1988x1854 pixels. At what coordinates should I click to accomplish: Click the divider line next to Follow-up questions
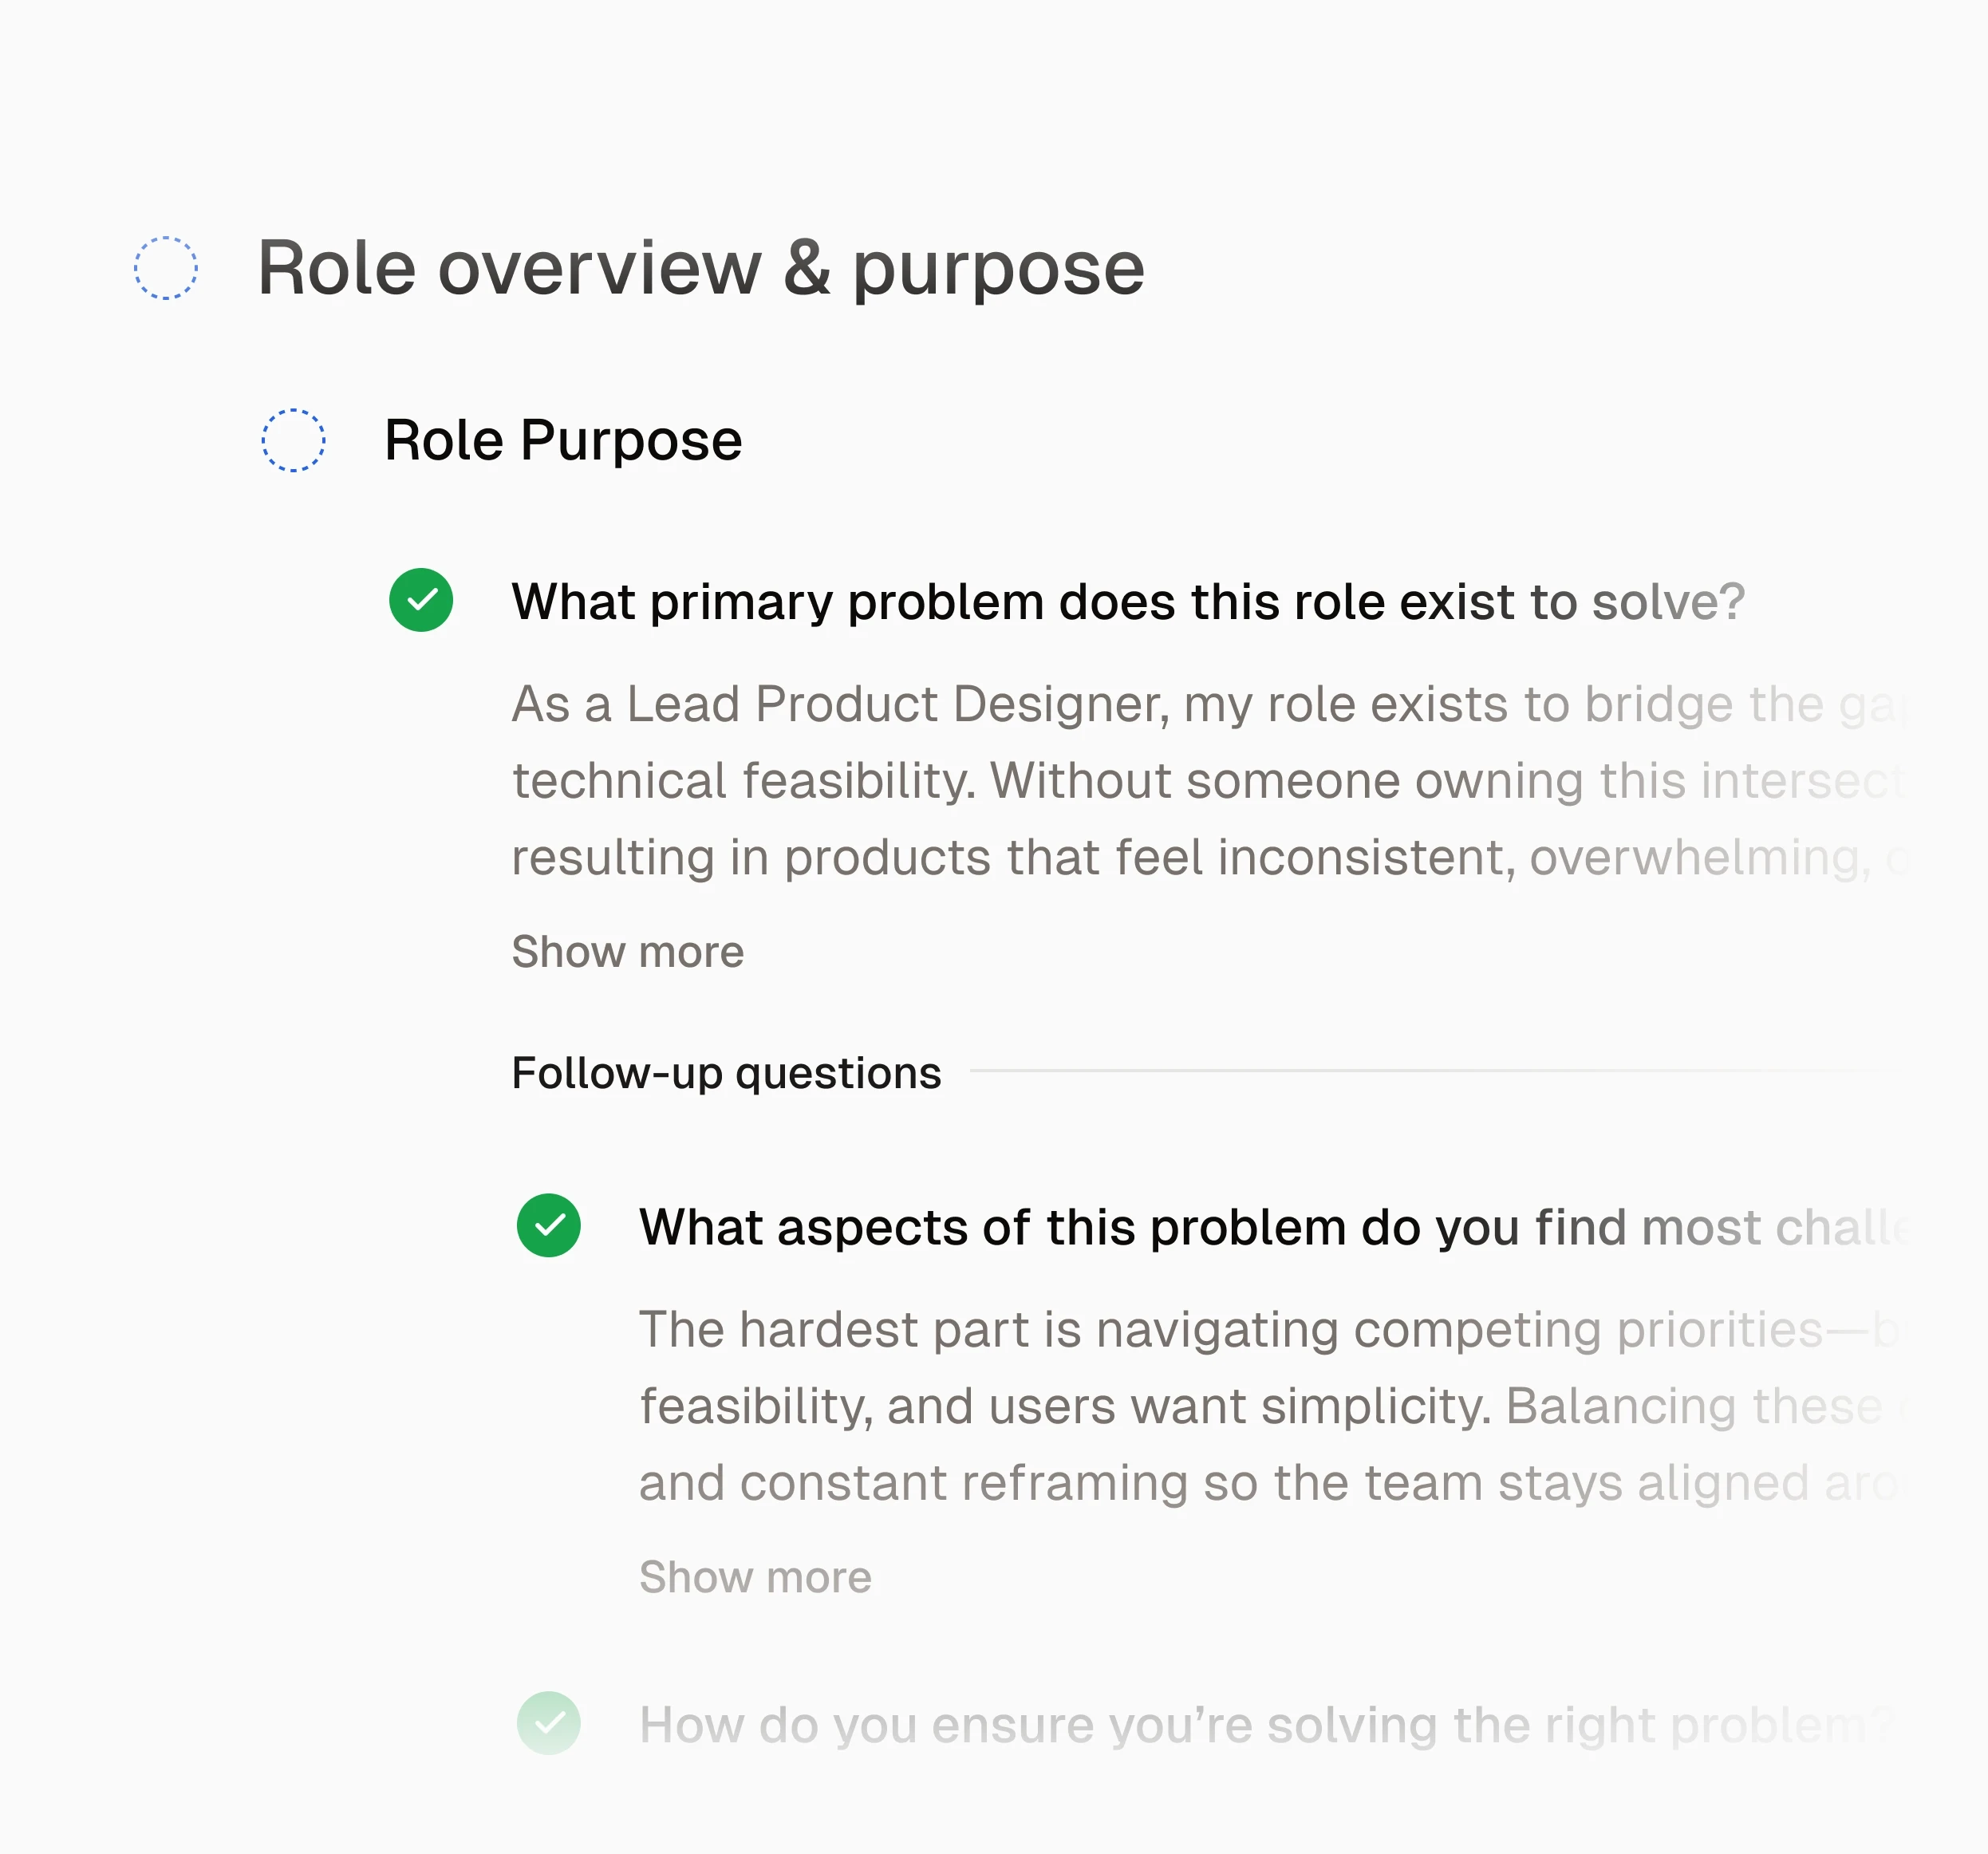[x=1430, y=1071]
